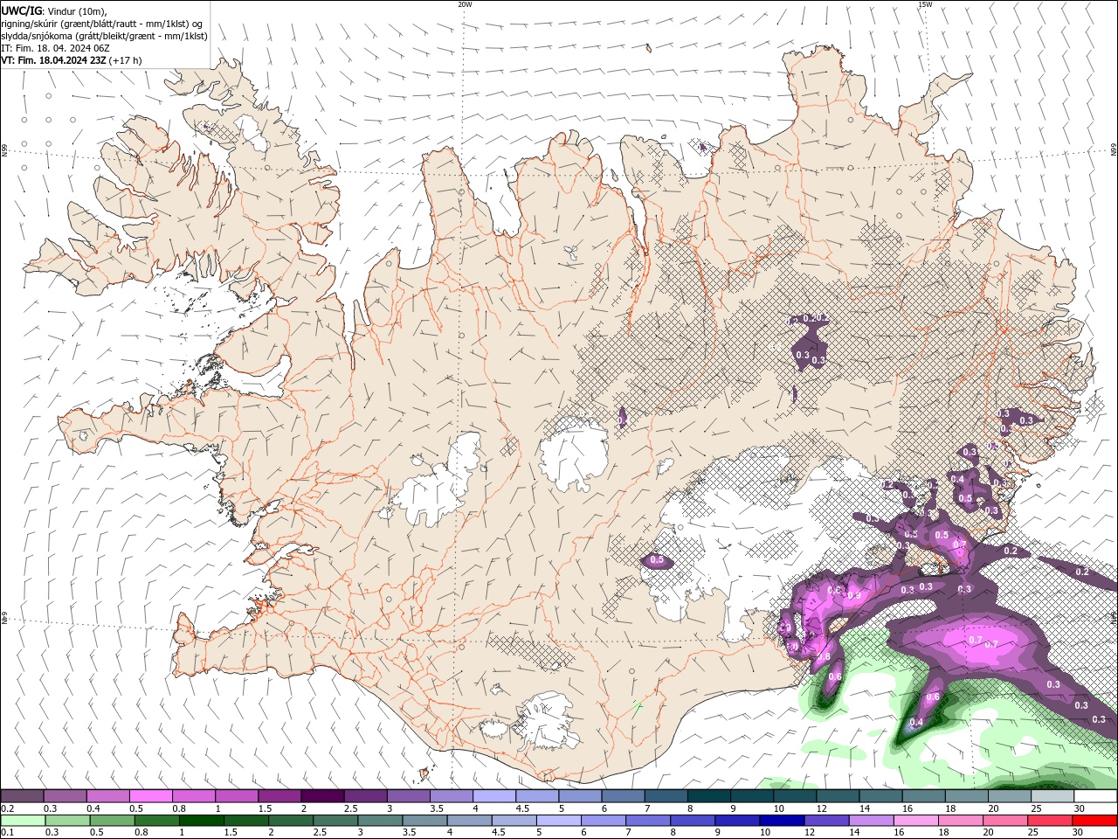The height and width of the screenshot is (839, 1118).
Task: Click the 'VT: Fim. 18.04.2024 23Z (+17 h)' line
Action: pos(72,61)
